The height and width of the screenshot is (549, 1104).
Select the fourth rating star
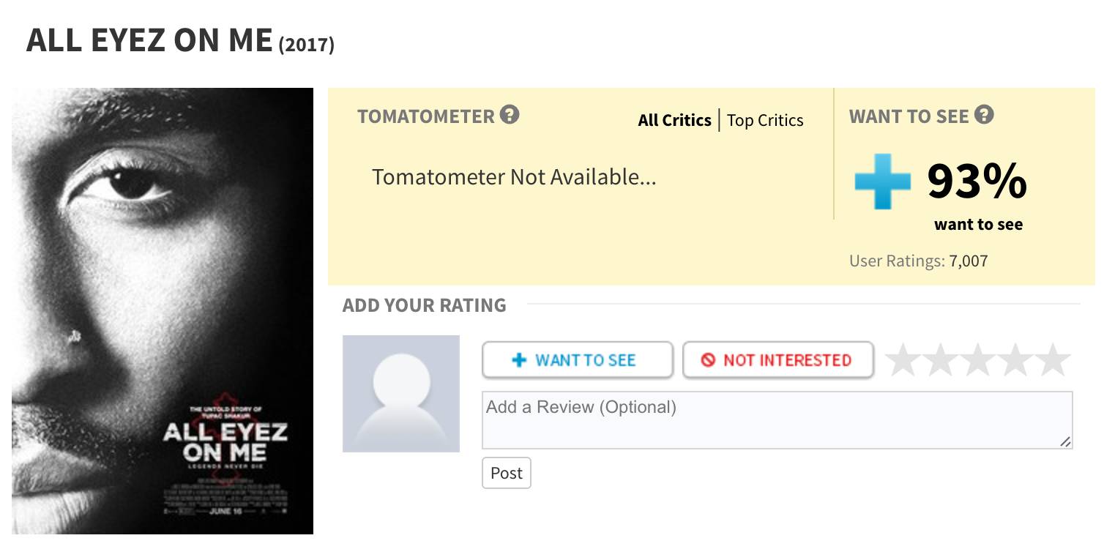click(x=1017, y=360)
